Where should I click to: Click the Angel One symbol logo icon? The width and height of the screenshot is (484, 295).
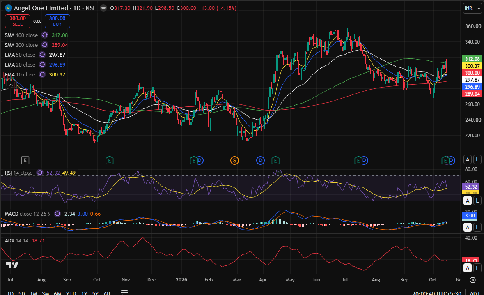point(8,8)
